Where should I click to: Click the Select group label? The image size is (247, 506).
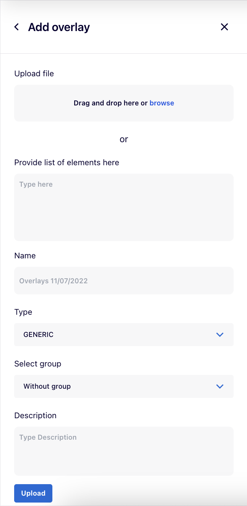click(37, 364)
